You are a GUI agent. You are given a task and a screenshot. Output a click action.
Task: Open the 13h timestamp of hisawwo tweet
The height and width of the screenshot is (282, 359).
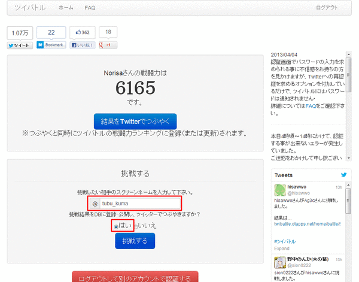(339, 187)
